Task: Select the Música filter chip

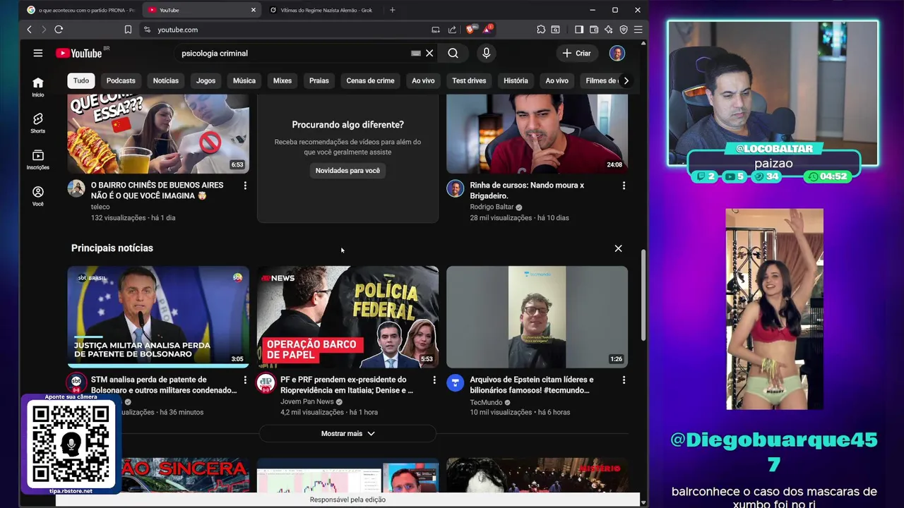Action: point(244,80)
